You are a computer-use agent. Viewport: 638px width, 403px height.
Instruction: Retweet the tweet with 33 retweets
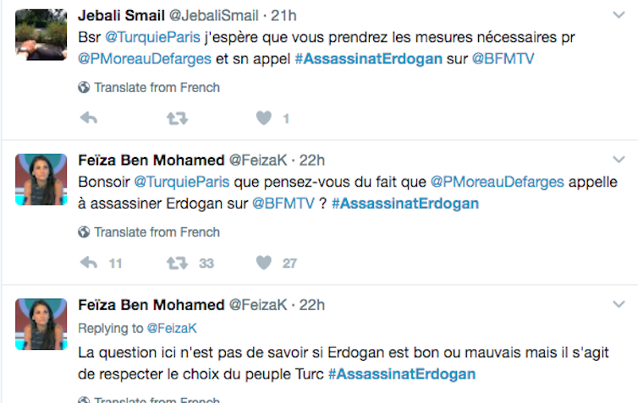point(176,264)
